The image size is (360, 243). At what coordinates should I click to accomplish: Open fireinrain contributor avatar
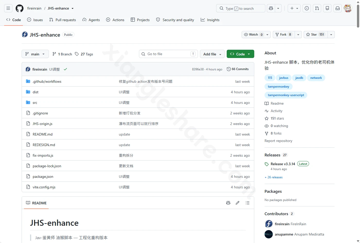pos(269,224)
